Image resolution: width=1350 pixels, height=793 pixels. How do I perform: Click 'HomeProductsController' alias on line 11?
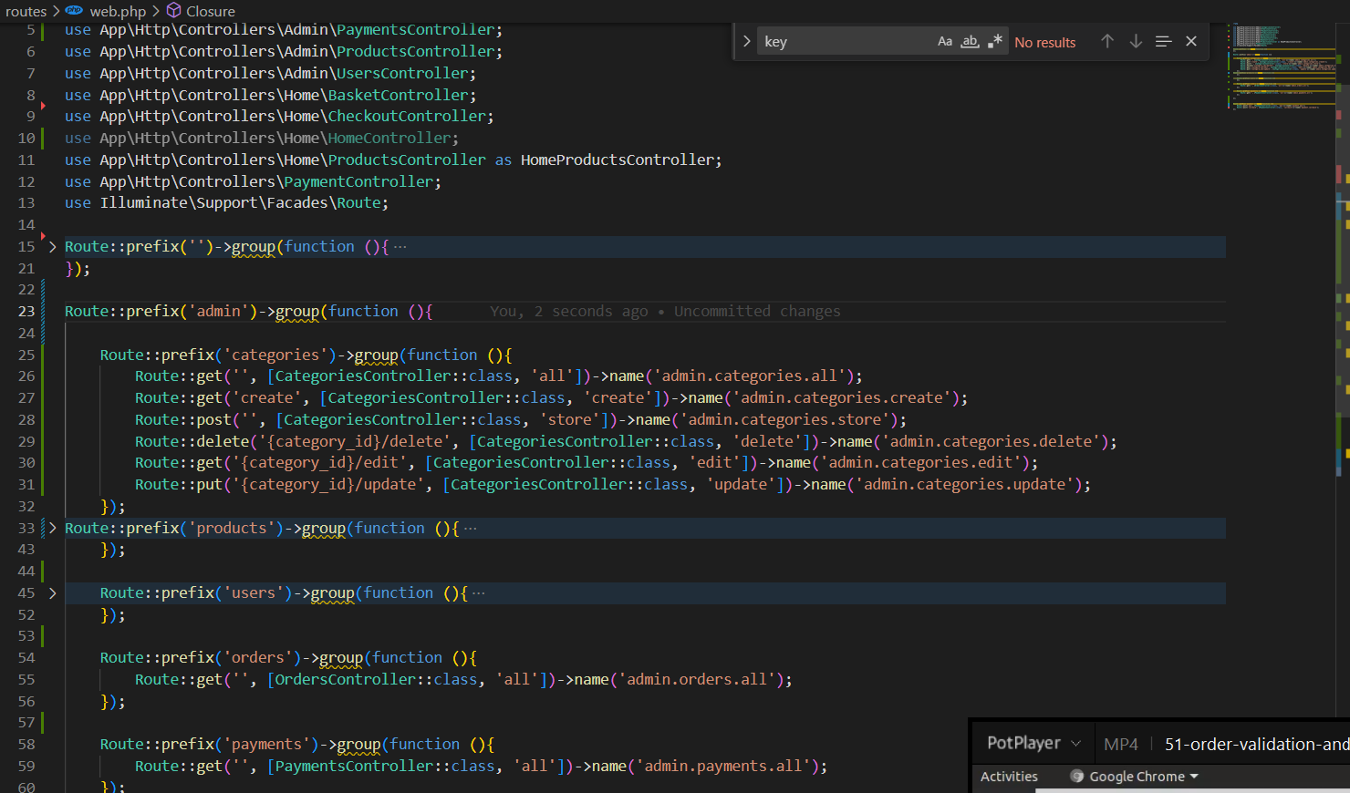click(618, 160)
